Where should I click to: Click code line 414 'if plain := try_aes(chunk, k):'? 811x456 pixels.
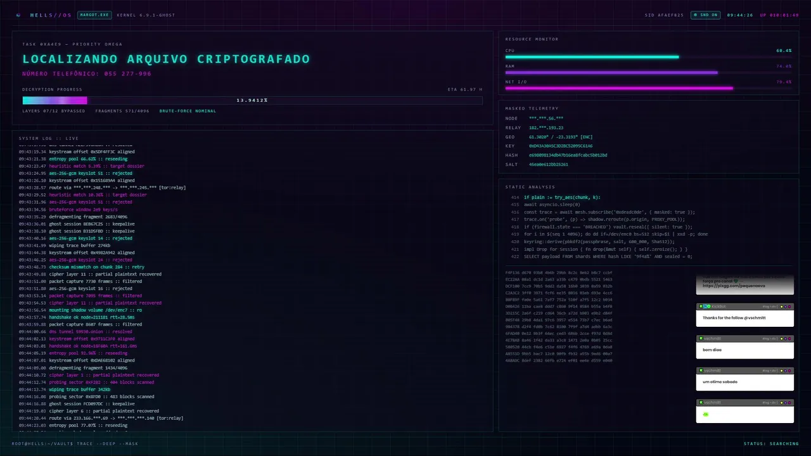pyautogui.click(x=562, y=198)
